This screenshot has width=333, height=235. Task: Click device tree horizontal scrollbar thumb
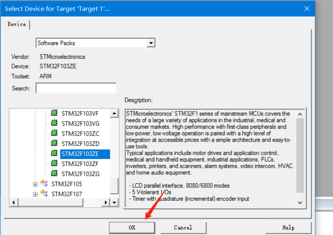51,202
